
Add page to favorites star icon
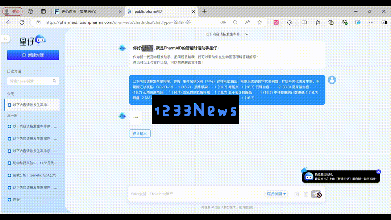[x=259, y=22]
